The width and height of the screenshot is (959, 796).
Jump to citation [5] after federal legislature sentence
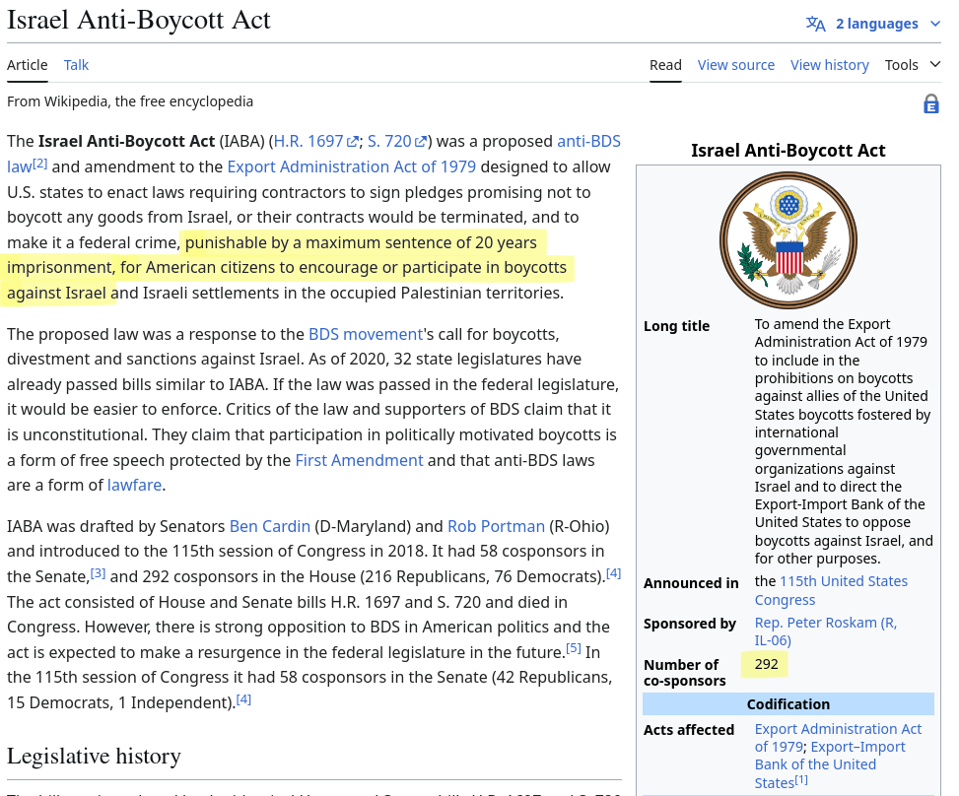click(573, 648)
